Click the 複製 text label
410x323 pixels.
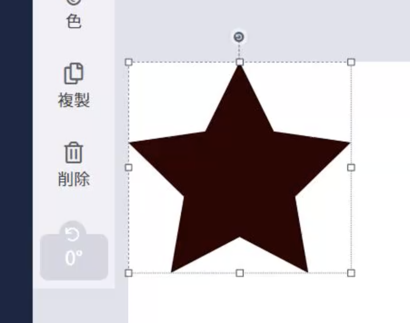click(x=74, y=100)
